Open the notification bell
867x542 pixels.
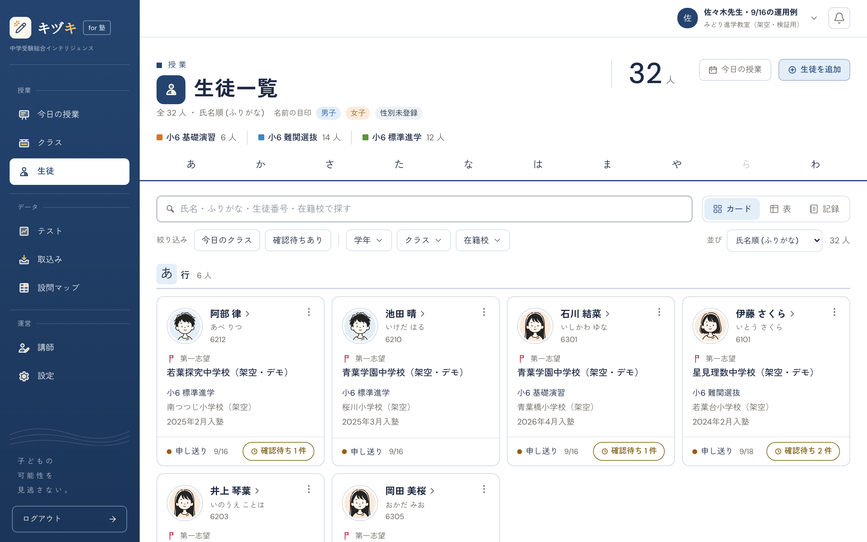tap(839, 18)
